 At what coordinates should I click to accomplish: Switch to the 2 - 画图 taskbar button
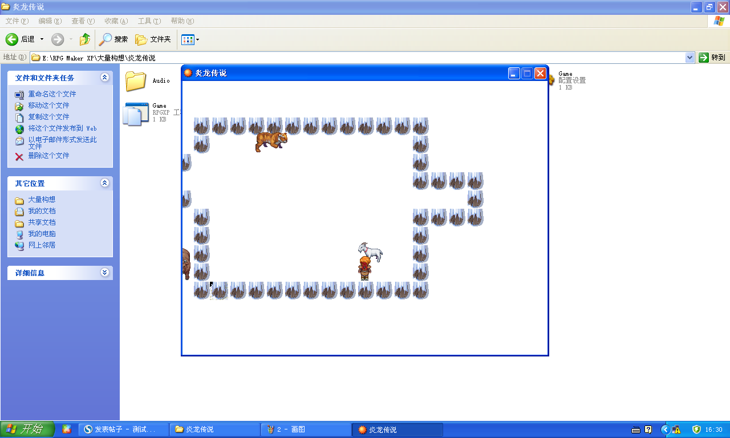click(306, 429)
